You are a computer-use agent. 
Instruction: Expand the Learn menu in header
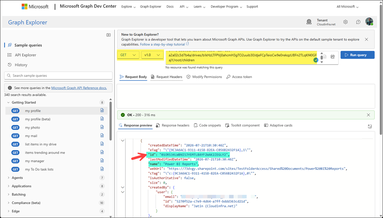tap(199, 7)
